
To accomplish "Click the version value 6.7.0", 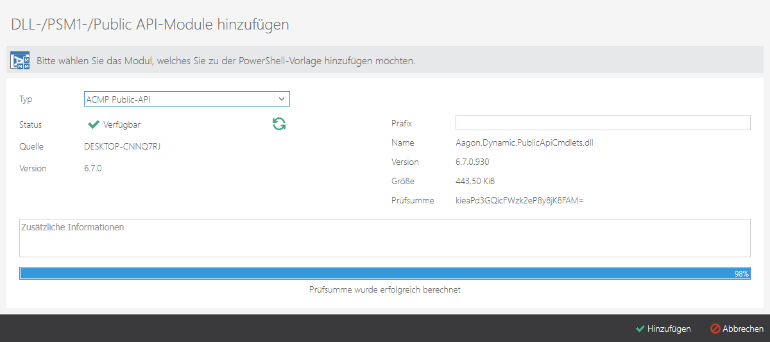I will click(93, 168).
